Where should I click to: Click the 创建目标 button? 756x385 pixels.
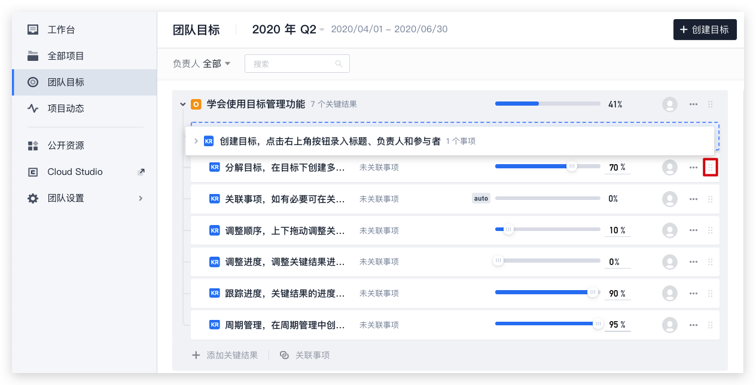click(x=705, y=30)
